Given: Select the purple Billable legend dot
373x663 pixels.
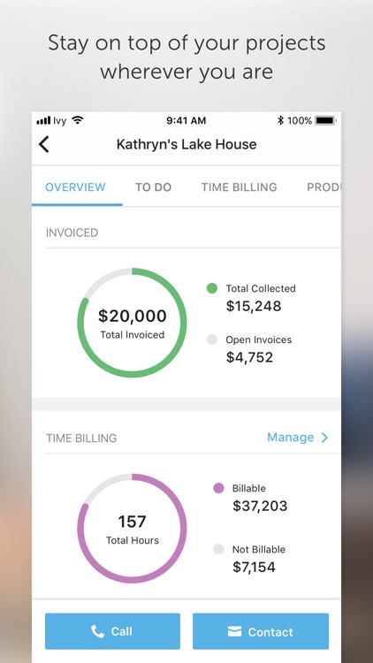Looking at the screenshot, I should (x=218, y=488).
